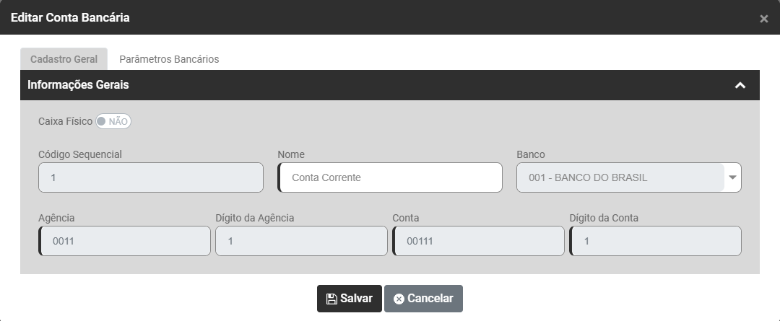Click the Caixa Físico label

click(65, 121)
